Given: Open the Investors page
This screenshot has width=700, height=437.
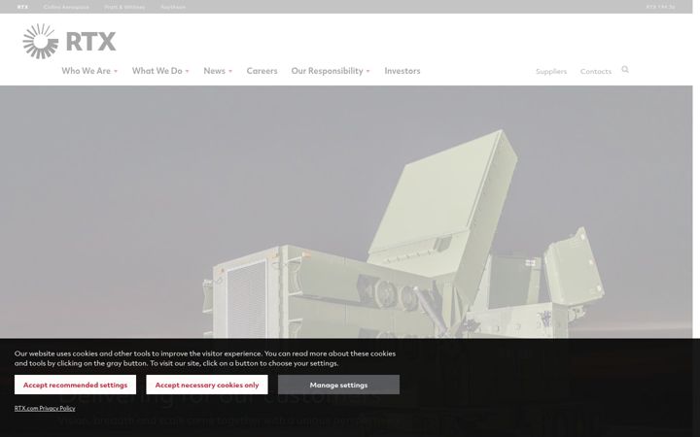Looking at the screenshot, I should (x=402, y=71).
